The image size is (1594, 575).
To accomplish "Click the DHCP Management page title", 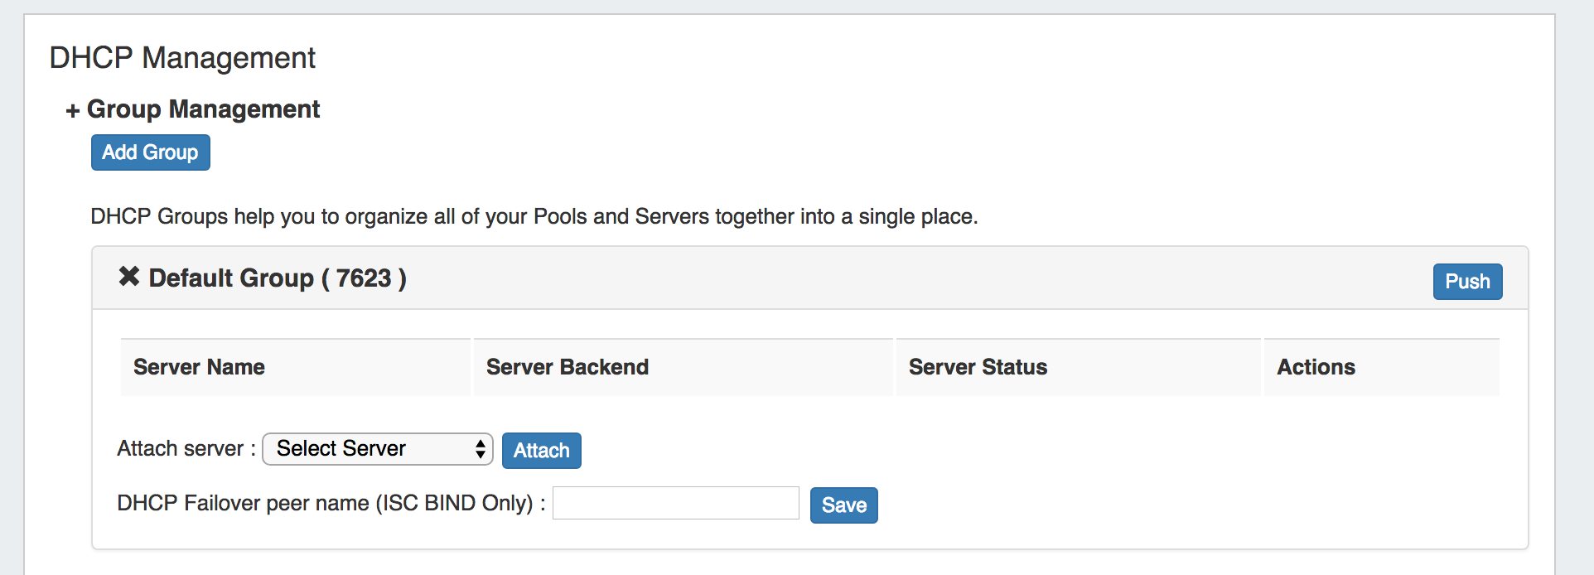I will pyautogui.click(x=182, y=58).
